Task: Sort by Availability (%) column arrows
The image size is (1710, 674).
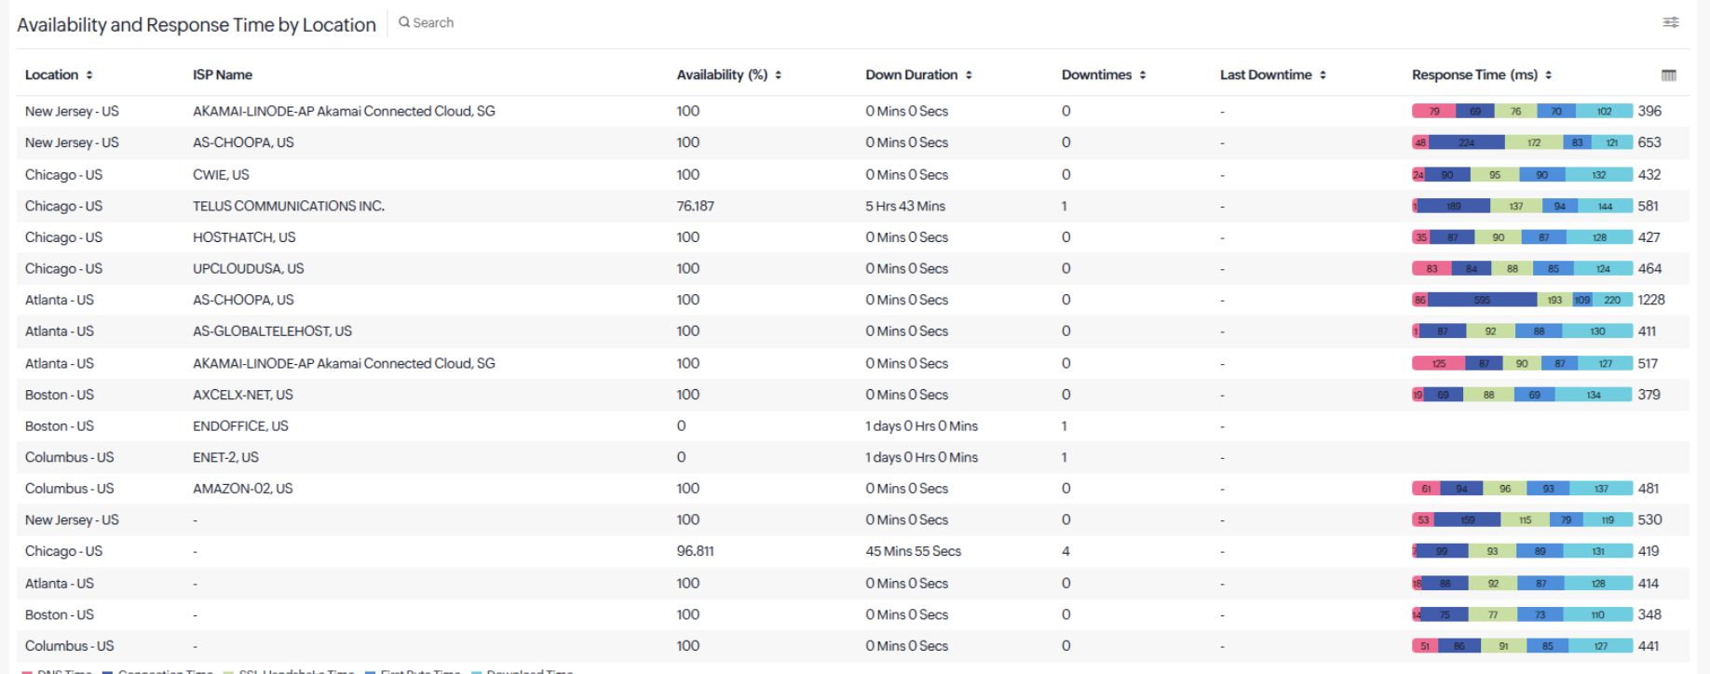Action: [x=778, y=75]
